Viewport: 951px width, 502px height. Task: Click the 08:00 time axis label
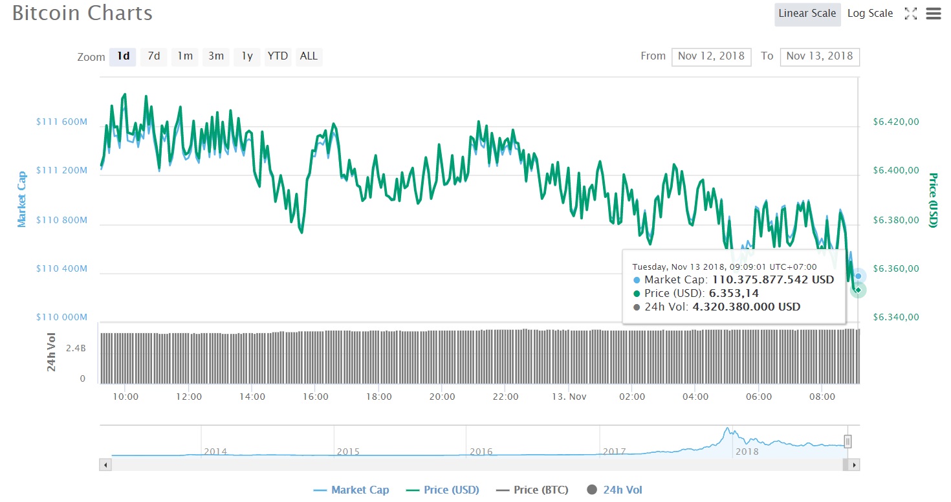coord(823,397)
